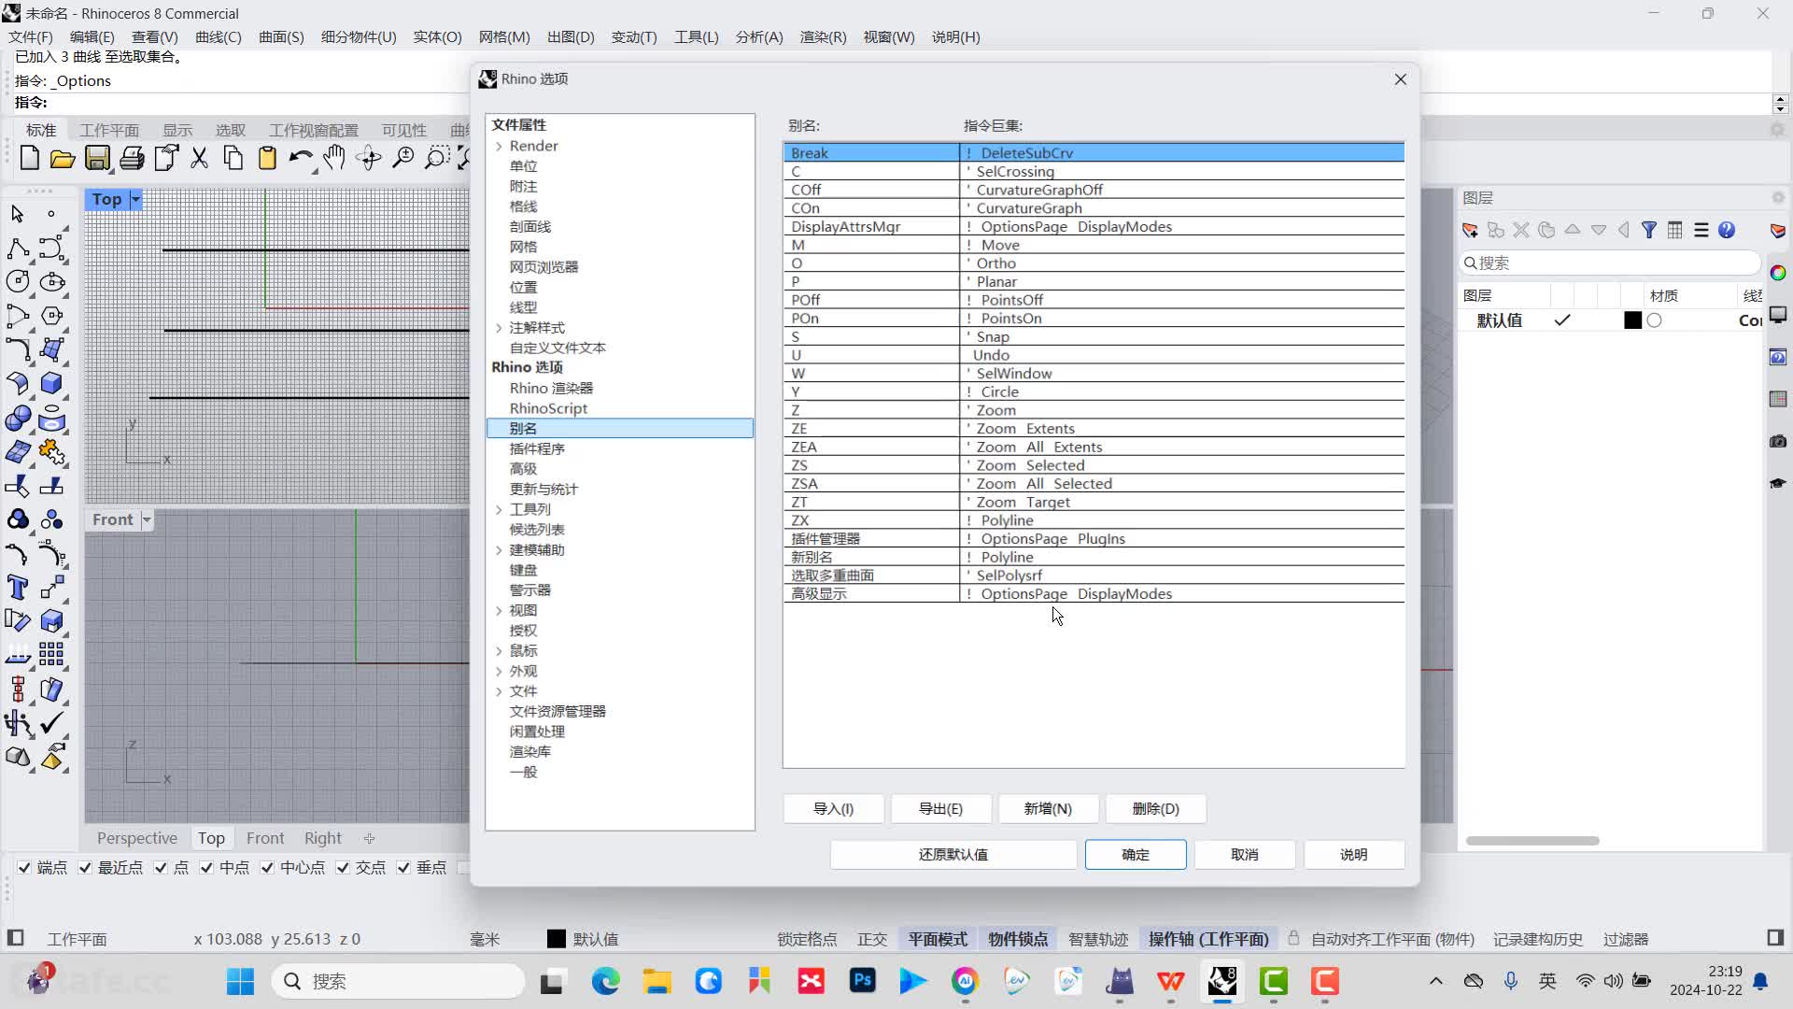Click the filter icon in layers panel

[1649, 229]
